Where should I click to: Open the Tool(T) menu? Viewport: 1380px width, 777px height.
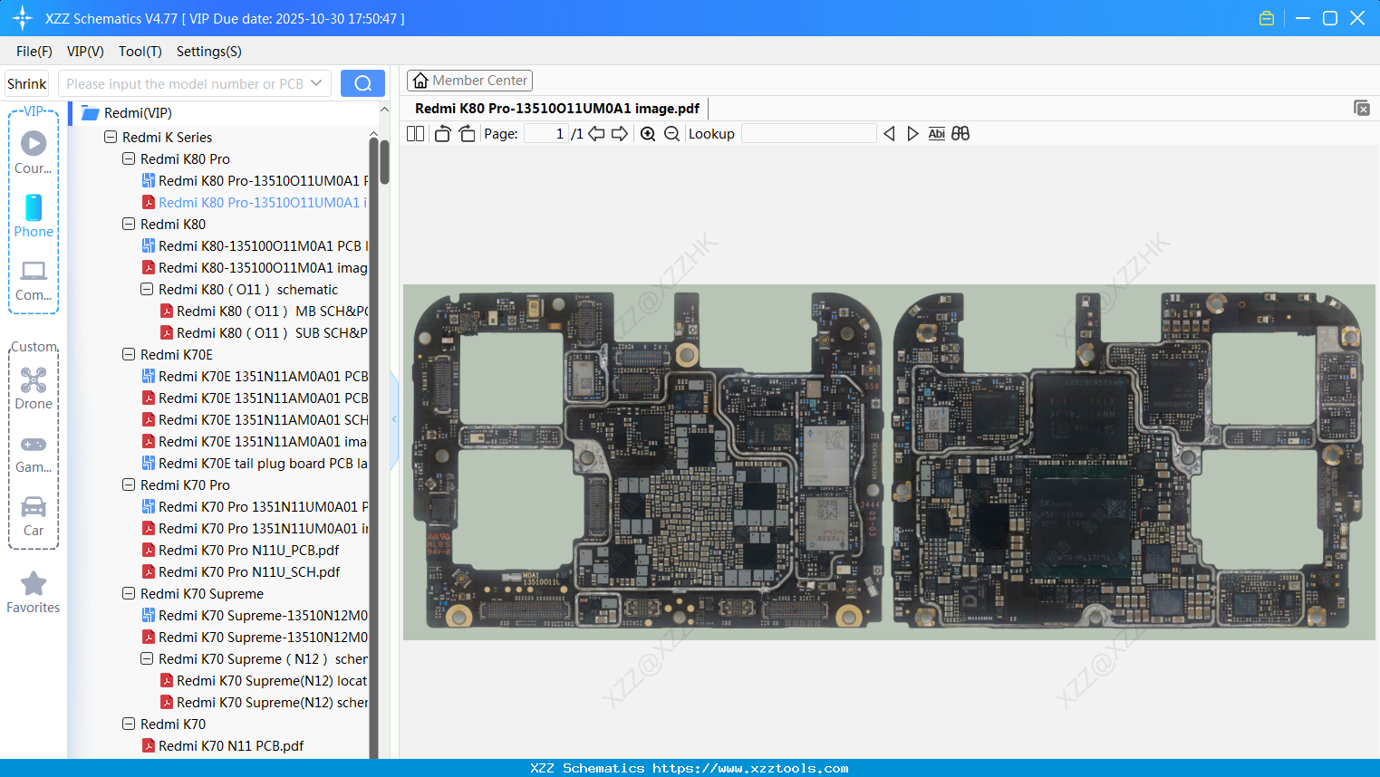click(x=140, y=52)
